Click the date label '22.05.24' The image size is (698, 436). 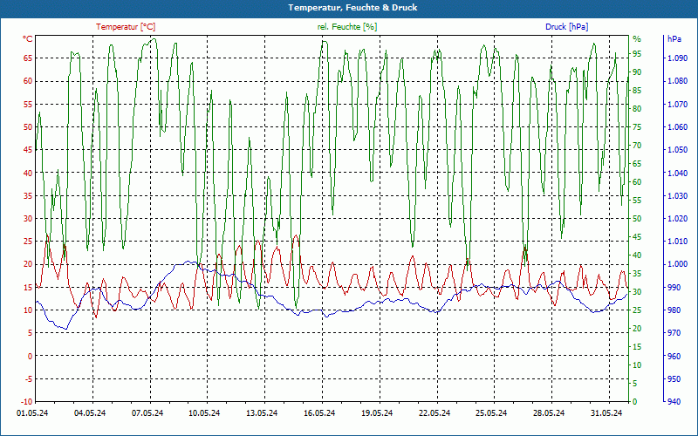(434, 413)
